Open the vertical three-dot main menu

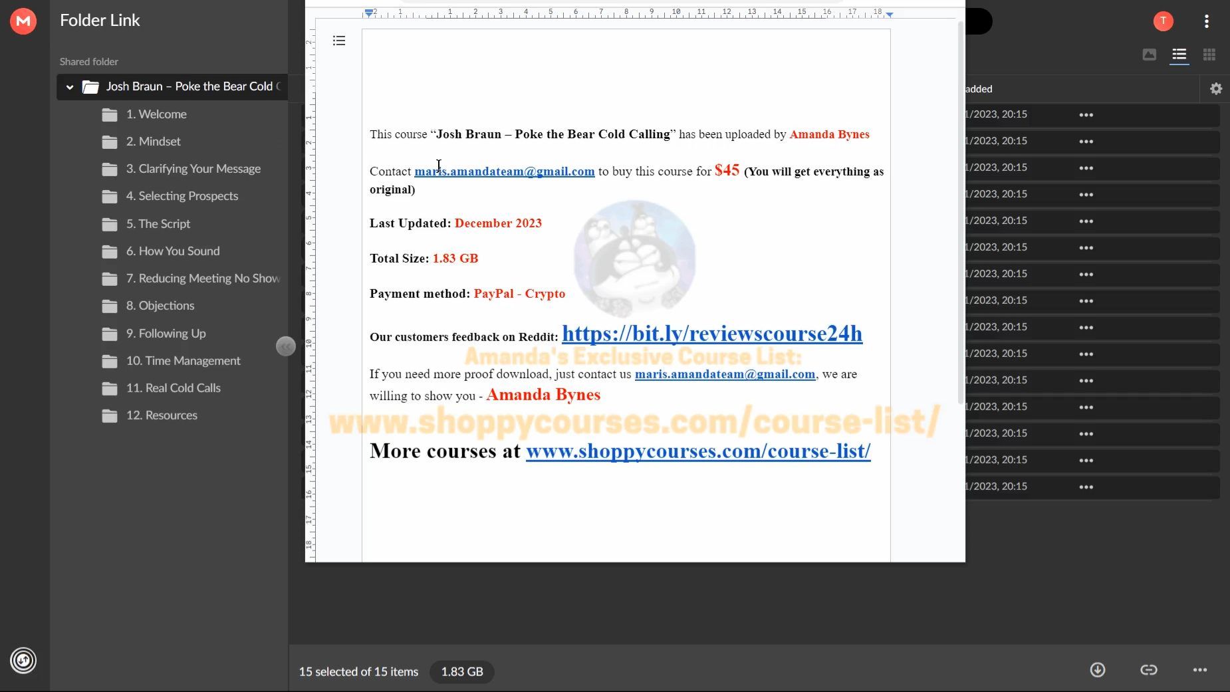pyautogui.click(x=1207, y=21)
